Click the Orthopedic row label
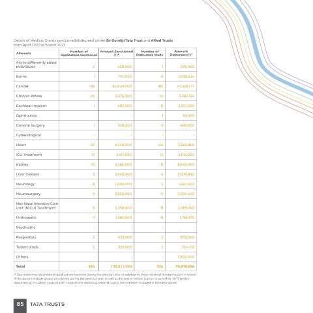Screen dimensions: 313x313 (x=26, y=218)
